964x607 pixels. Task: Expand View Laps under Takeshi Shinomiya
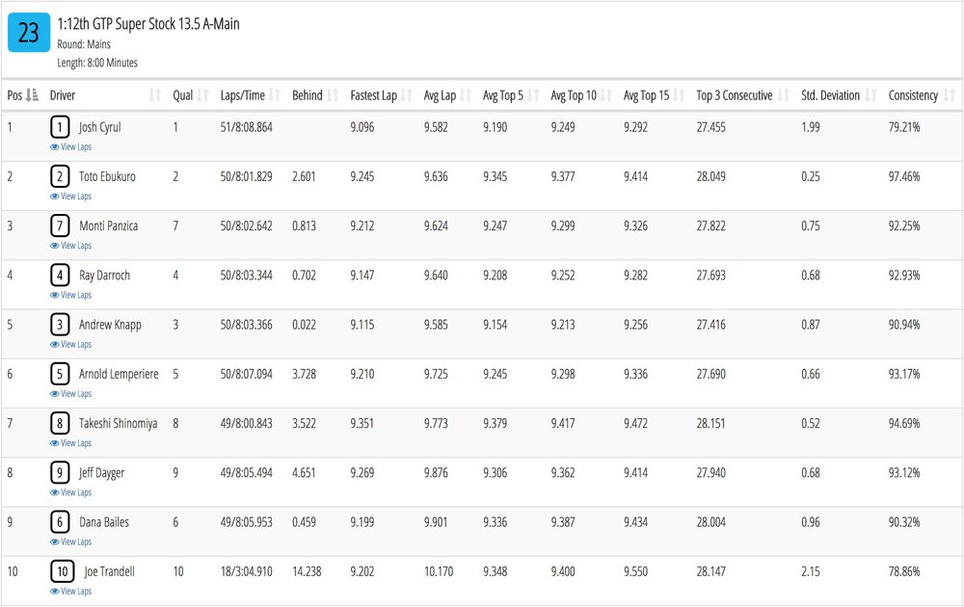point(70,443)
